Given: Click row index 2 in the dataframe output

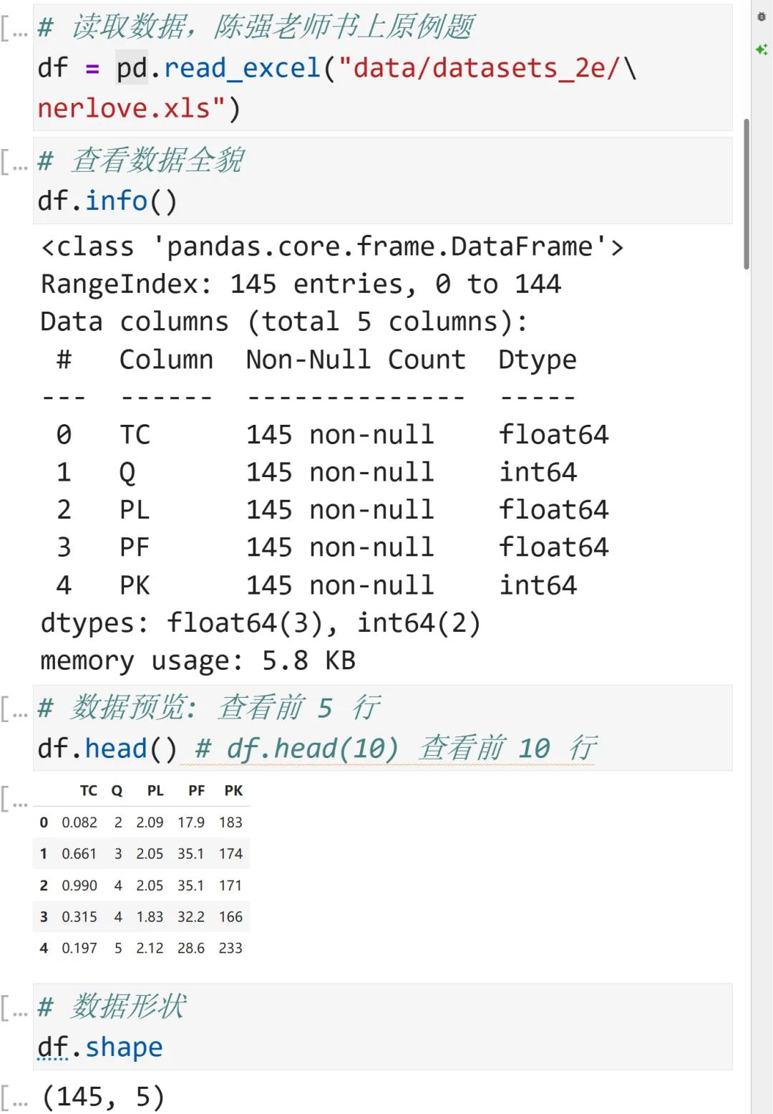Looking at the screenshot, I should (44, 885).
